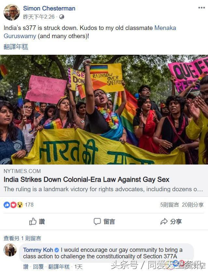
Task: Click Simon Chesterman's profile picture
Action: tap(12, 12)
